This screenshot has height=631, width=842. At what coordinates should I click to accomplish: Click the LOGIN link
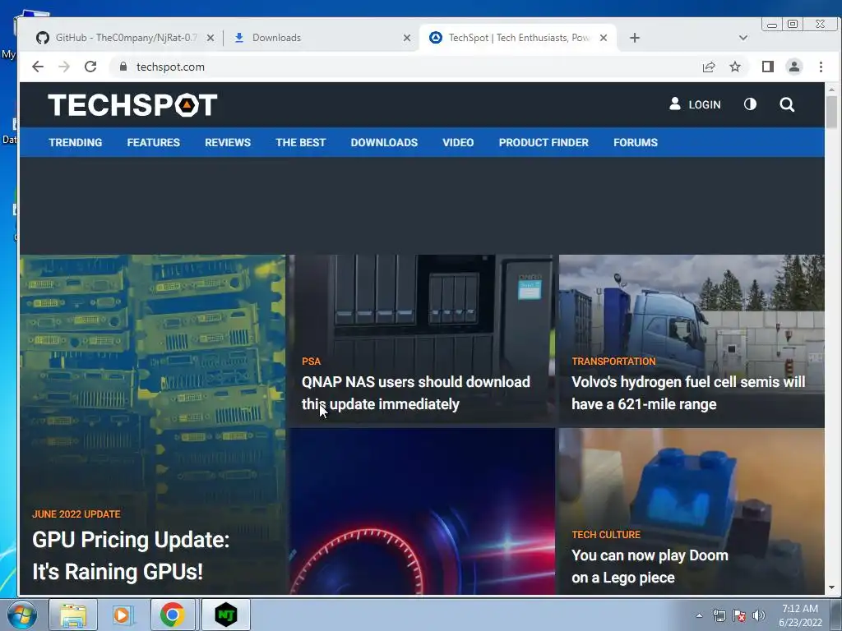pos(695,104)
